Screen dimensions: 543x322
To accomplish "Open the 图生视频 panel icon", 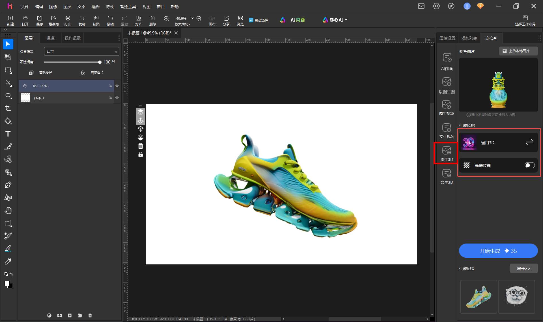I will pos(447,107).
